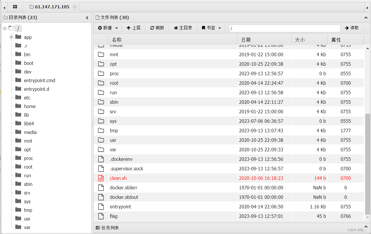Screen dimensions: 371x234
Task: Select the usr folder name in file list
Action: (x=113, y=140)
